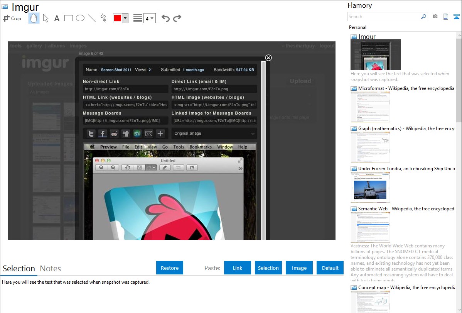This screenshot has height=313, width=462.
Task: Click the gallery link in Imgur header
Action: tap(34, 46)
